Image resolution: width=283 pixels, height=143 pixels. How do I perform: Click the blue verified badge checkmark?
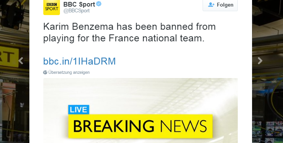tap(99, 4)
